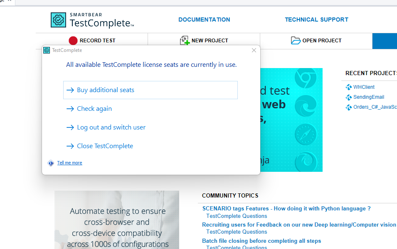Open the Documentation menu
This screenshot has width=397, height=249.
click(204, 20)
